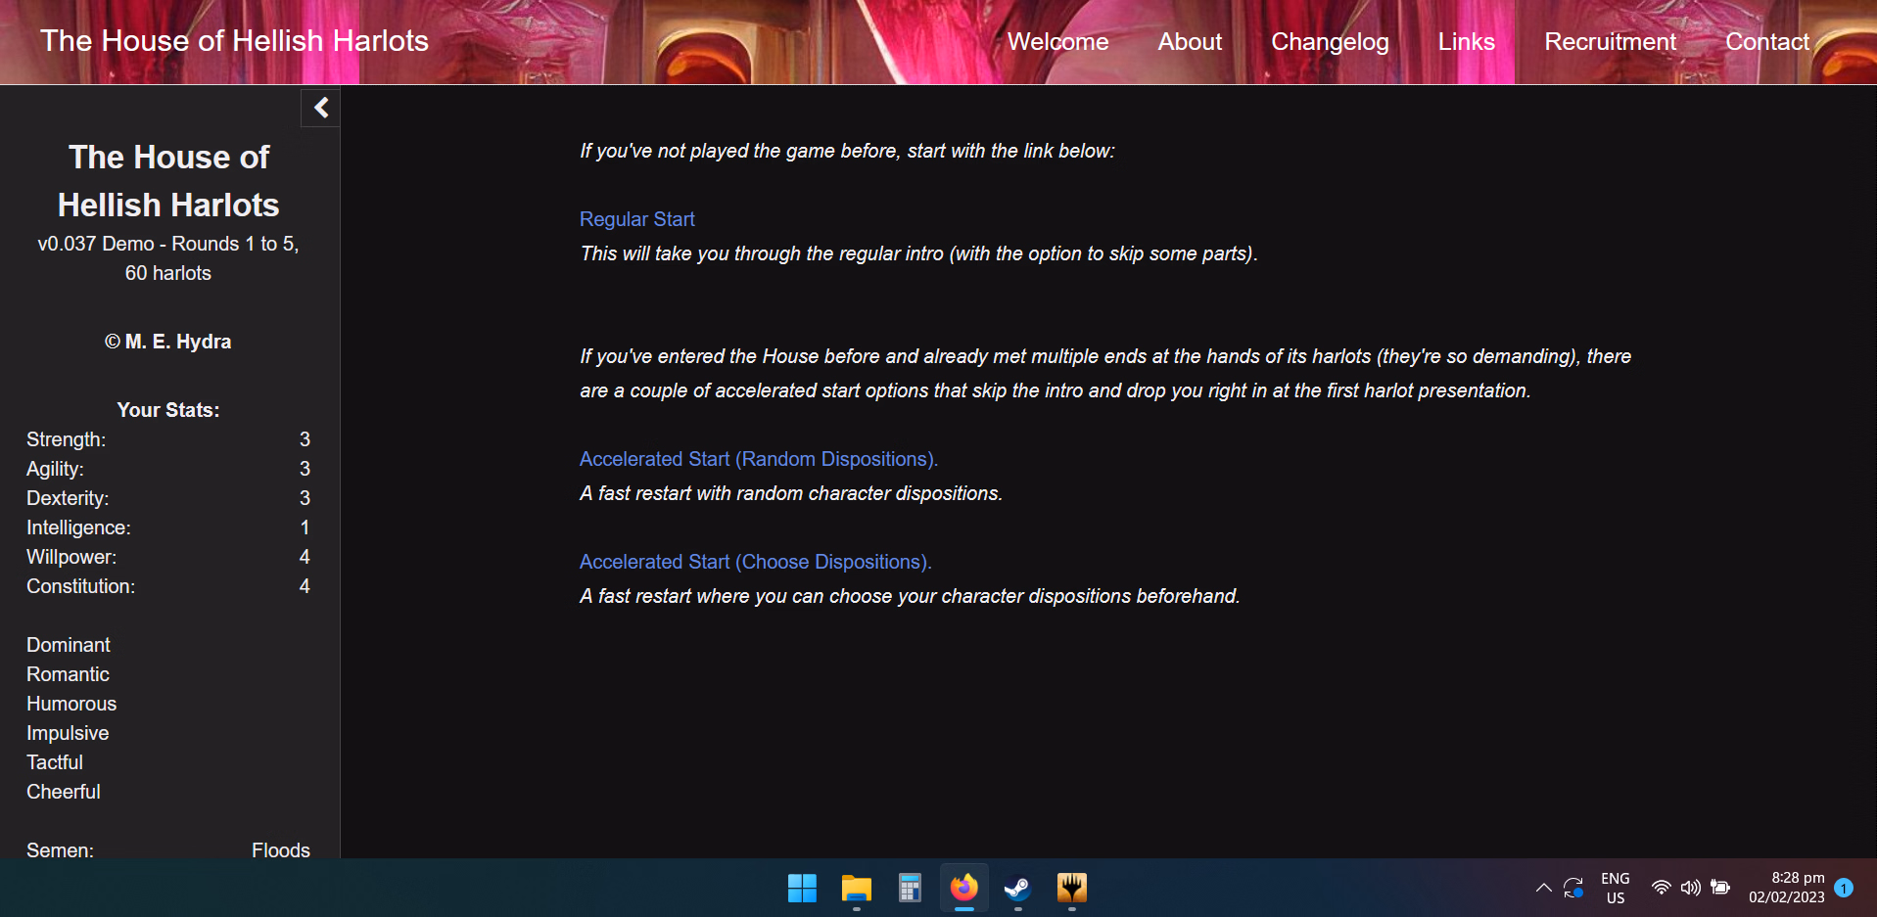Viewport: 1877px width, 917px height.
Task: Open the notification badge in the tray
Action: pyautogui.click(x=1844, y=888)
